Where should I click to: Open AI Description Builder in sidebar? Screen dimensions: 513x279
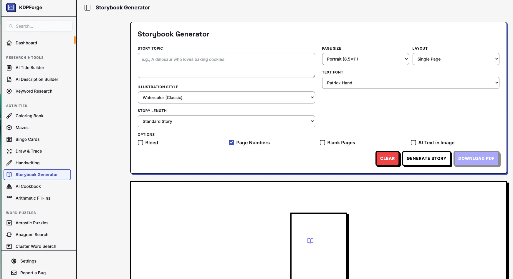click(x=37, y=79)
